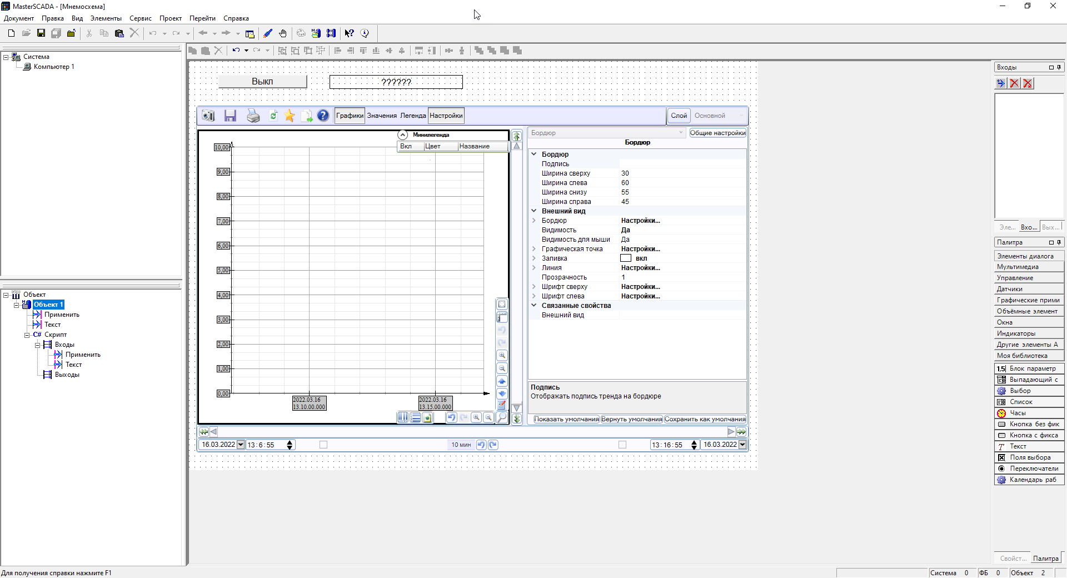Open the Бордюр combo box dropdown

click(681, 133)
